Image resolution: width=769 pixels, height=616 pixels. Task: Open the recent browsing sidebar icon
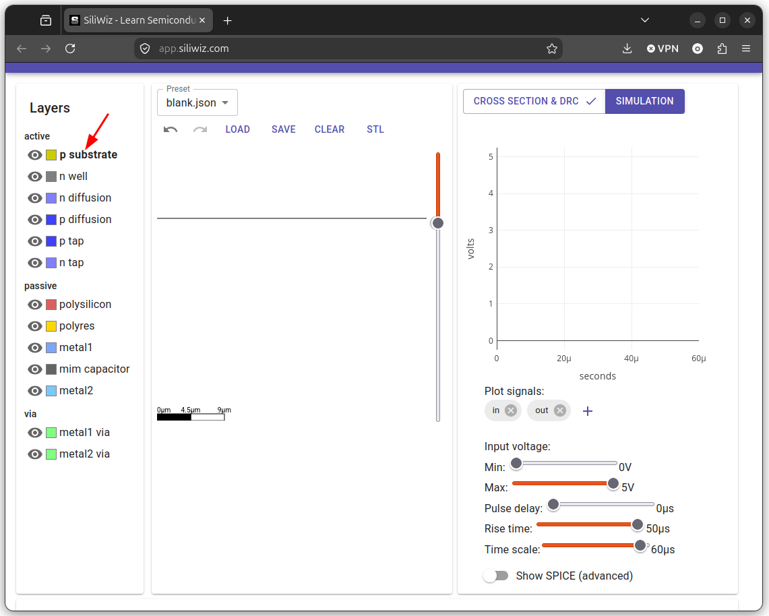click(46, 21)
